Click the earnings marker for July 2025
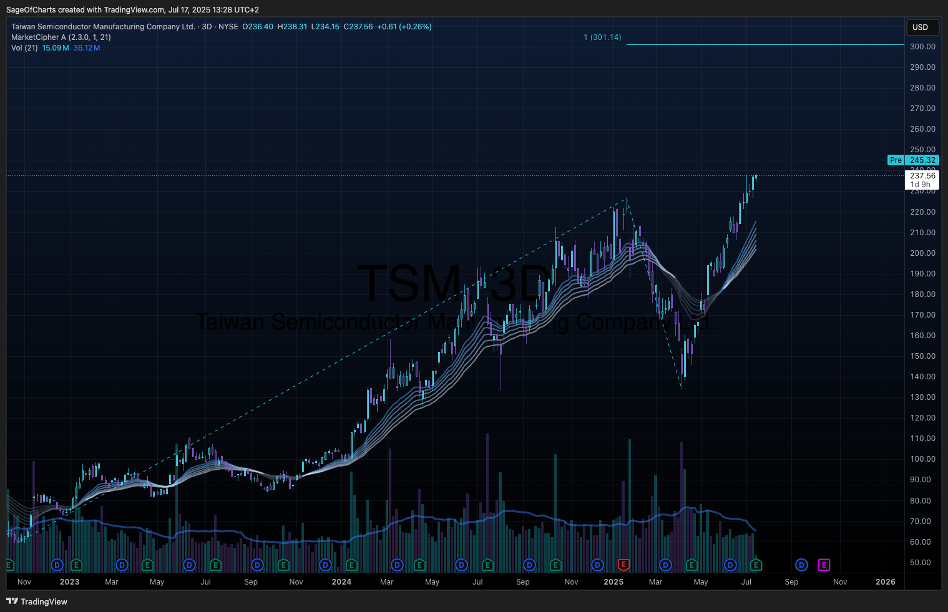Image resolution: width=948 pixels, height=612 pixels. [x=756, y=565]
